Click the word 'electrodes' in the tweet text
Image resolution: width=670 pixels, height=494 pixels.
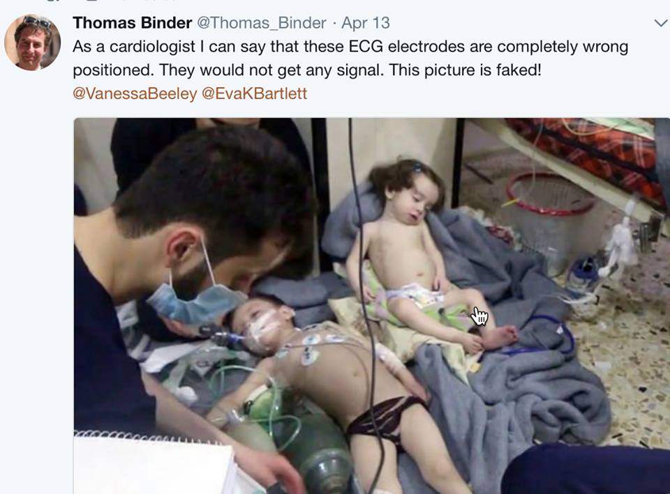(x=426, y=47)
